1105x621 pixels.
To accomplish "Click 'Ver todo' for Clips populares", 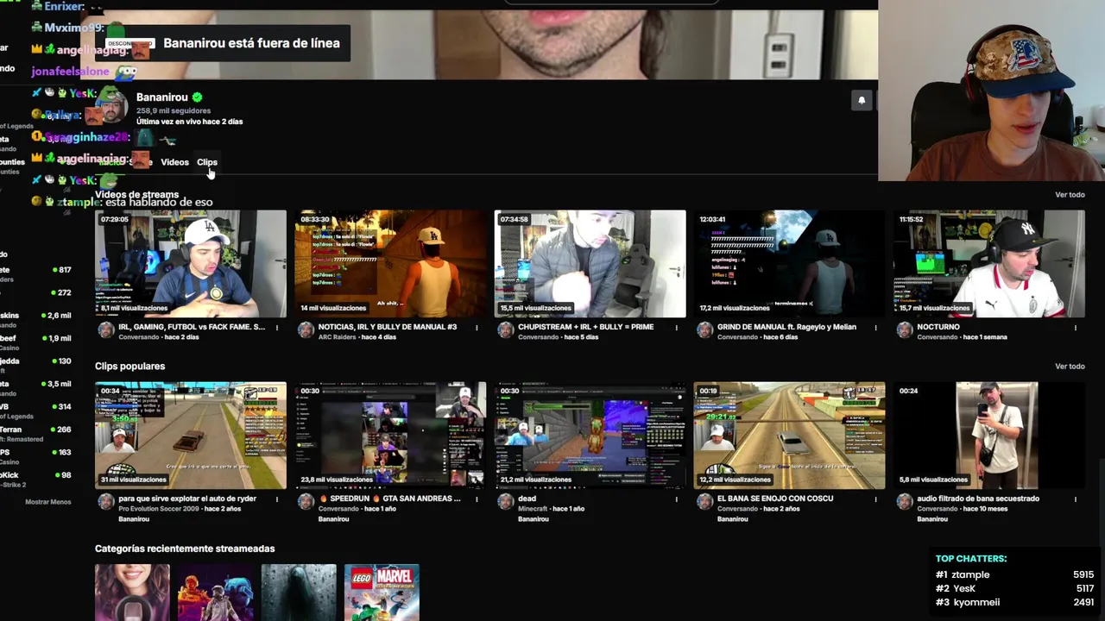I will (1070, 367).
